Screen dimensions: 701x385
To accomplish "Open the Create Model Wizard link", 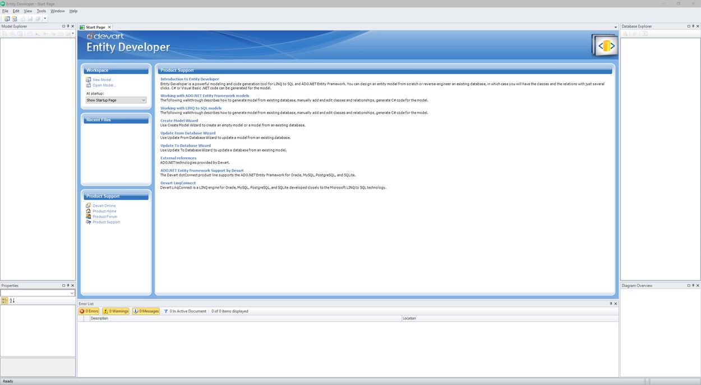I will pos(179,121).
